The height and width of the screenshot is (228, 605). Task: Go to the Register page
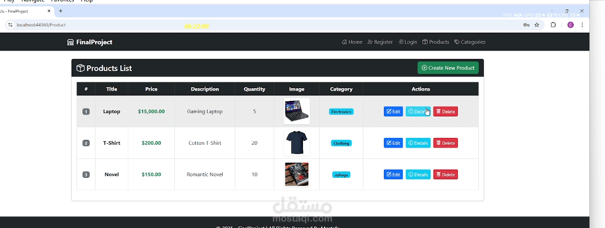(x=380, y=42)
